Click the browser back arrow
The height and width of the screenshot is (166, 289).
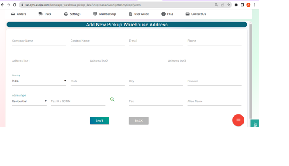click(3, 5)
